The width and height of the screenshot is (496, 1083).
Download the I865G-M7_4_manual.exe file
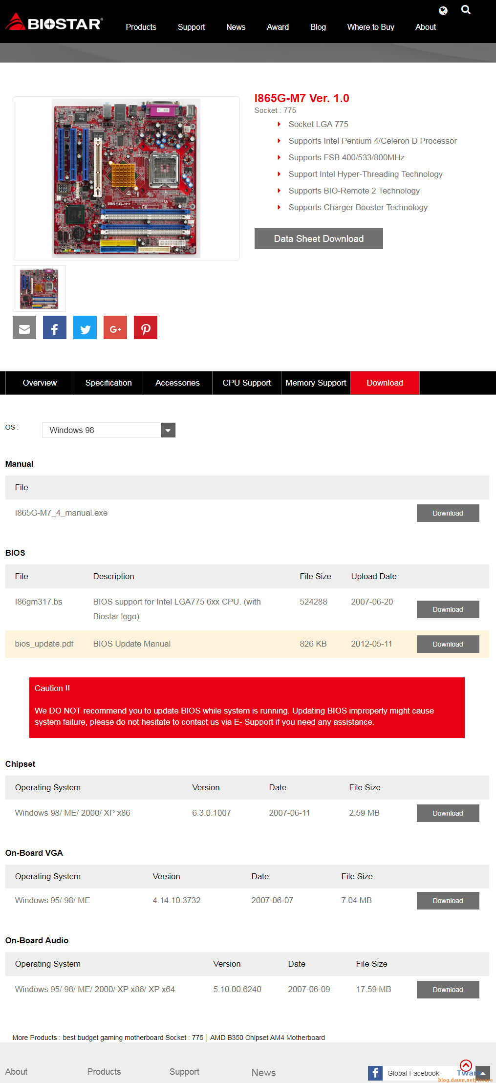448,513
